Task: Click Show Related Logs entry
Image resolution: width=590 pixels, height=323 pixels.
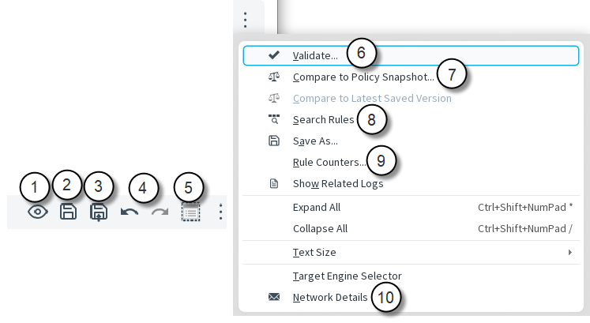Action: [337, 184]
